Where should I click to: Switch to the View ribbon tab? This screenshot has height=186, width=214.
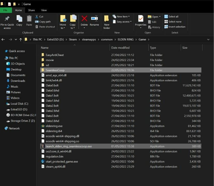[x=44, y=10]
